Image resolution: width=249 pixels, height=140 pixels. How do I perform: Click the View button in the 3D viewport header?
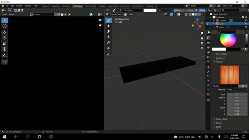point(131,14)
